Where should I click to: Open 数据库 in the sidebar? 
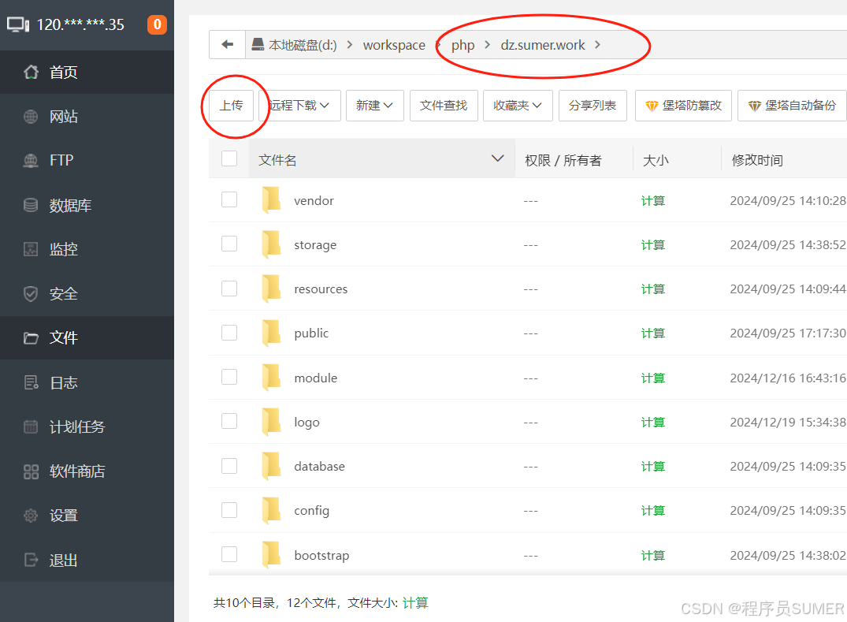click(87, 205)
